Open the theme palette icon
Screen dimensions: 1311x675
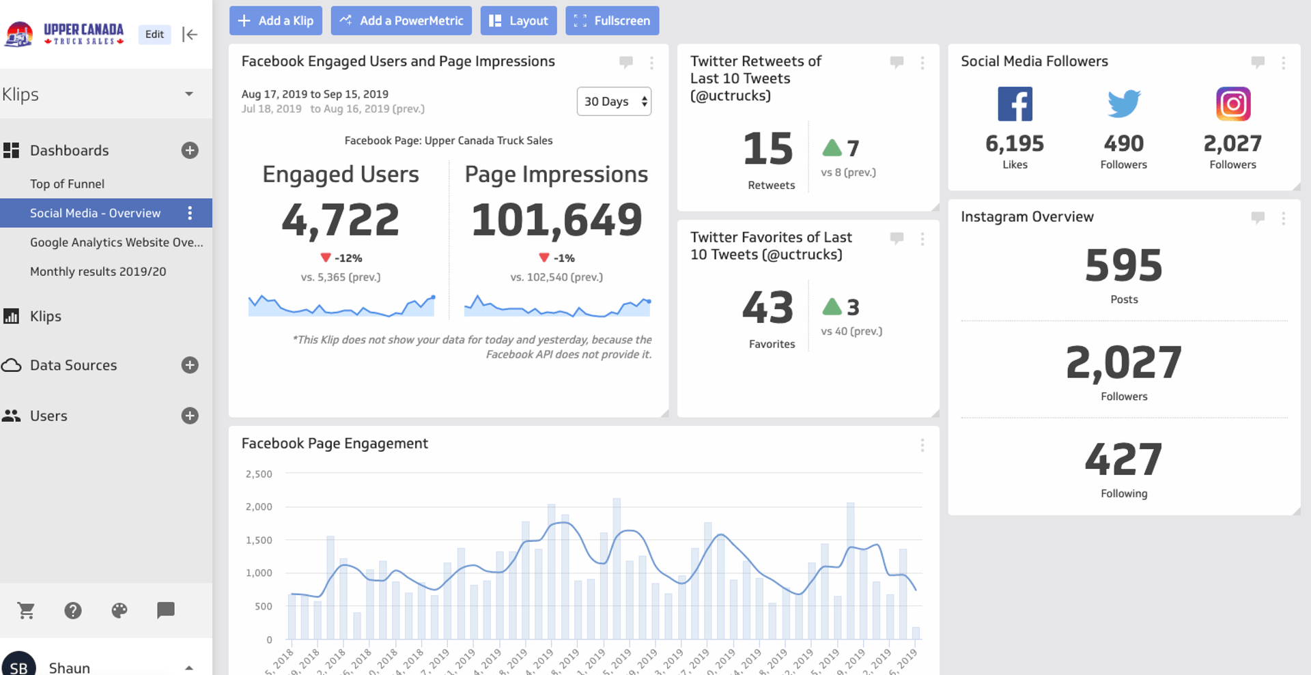click(119, 610)
